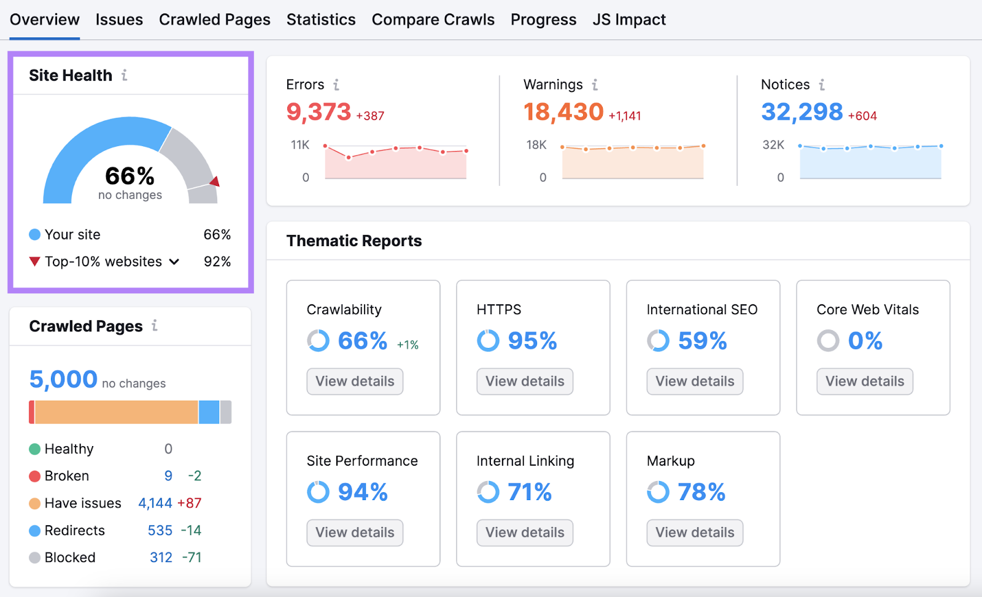The width and height of the screenshot is (982, 597).
Task: Click the Crawled Pages info icon
Action: (x=155, y=326)
